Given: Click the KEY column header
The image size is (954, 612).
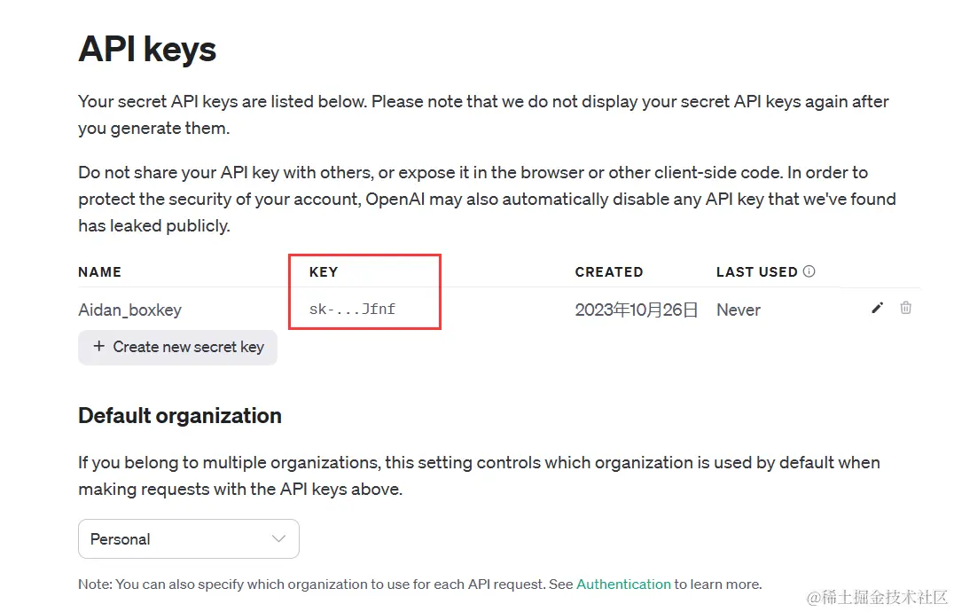Looking at the screenshot, I should [322, 271].
